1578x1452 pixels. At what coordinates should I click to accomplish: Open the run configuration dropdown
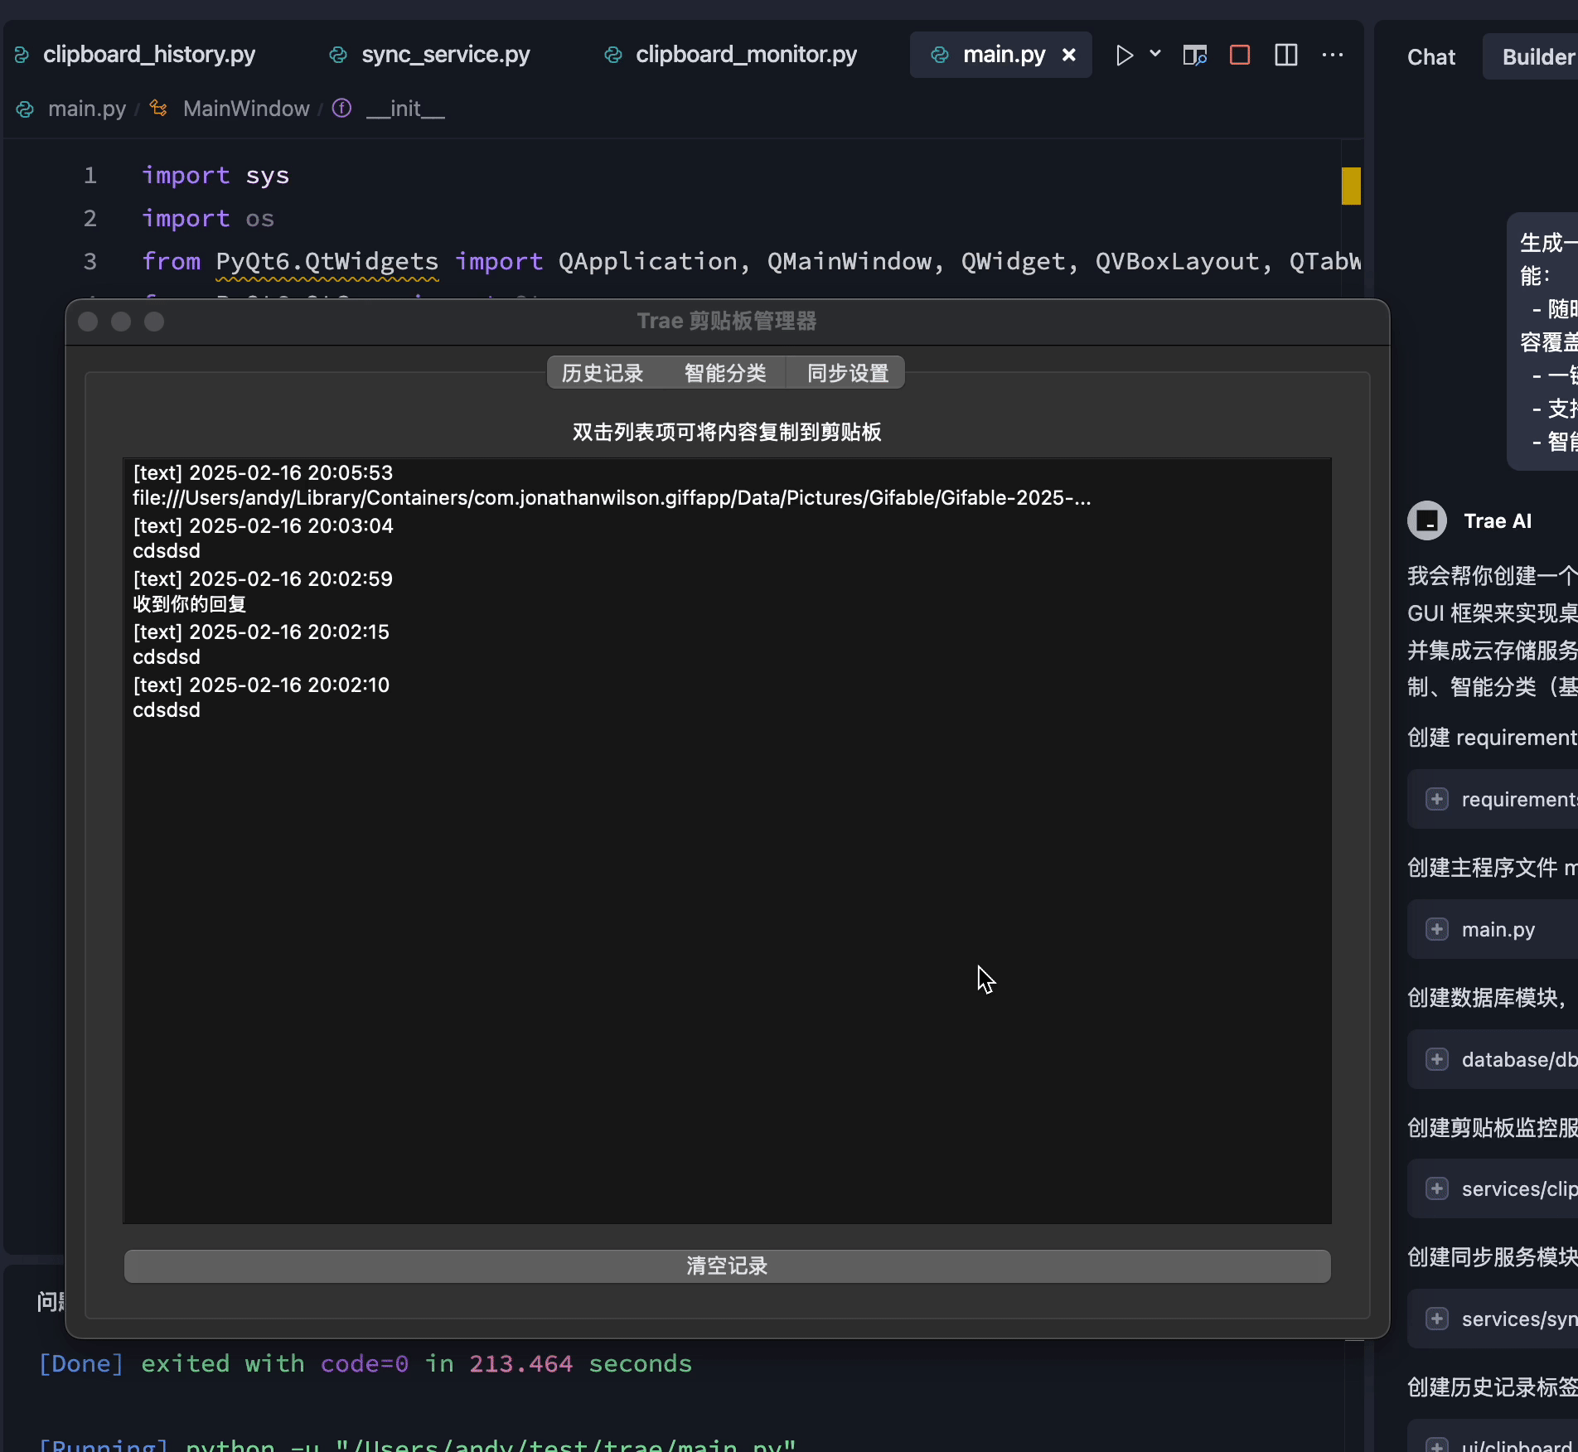[1155, 55]
